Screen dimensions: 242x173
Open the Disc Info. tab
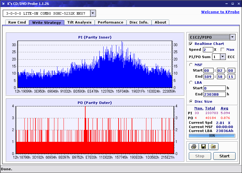[139, 22]
